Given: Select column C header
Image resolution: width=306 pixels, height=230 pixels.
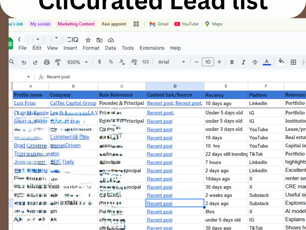Looking at the screenshot, I should tap(122, 86).
